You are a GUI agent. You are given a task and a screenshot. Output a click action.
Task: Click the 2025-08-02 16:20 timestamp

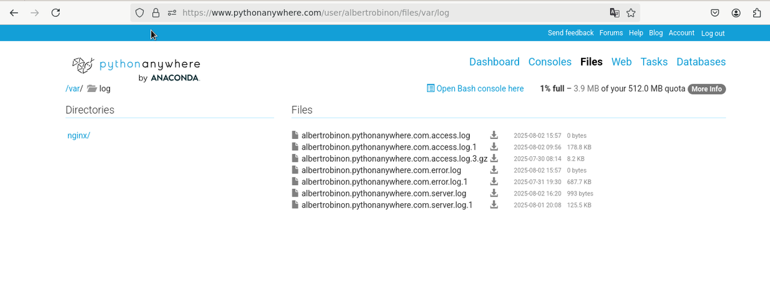click(537, 194)
